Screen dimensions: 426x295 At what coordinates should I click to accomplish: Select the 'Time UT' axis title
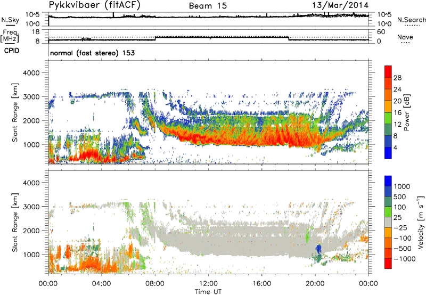pos(208,292)
